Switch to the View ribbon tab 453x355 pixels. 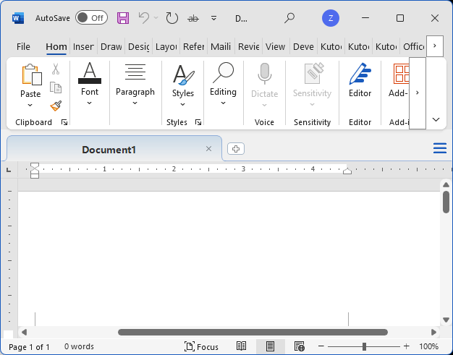coord(275,46)
